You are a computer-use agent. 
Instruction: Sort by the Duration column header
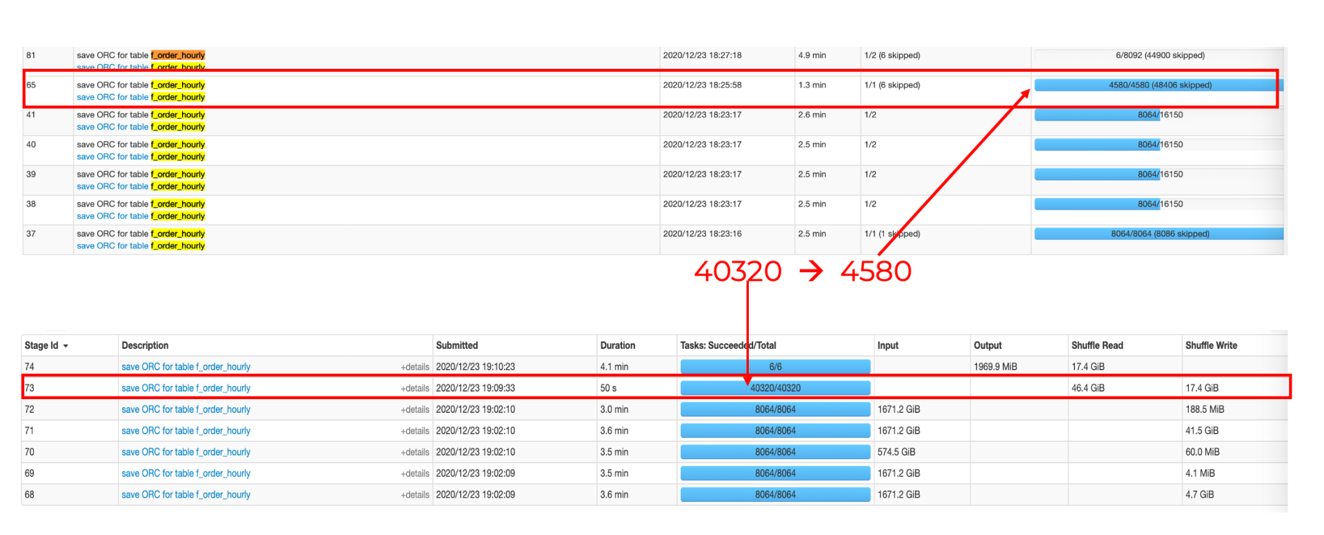(617, 346)
